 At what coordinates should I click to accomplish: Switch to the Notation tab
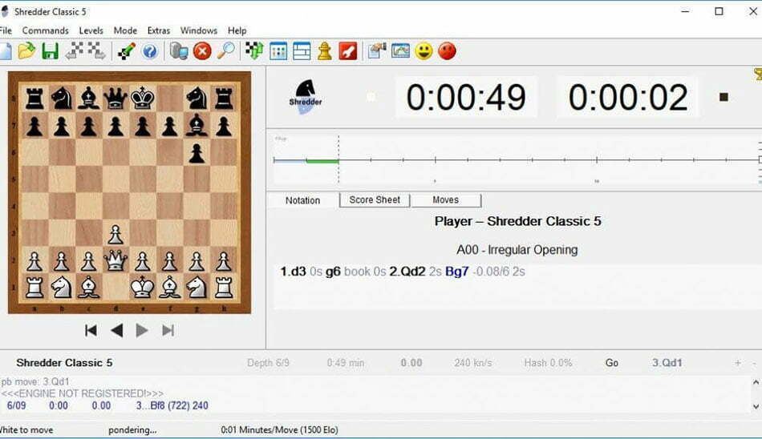coord(302,200)
